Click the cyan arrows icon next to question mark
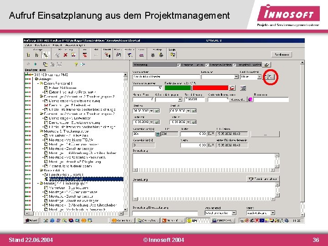Image resolution: width=328 pixels, height=246 pixels. click(83, 64)
